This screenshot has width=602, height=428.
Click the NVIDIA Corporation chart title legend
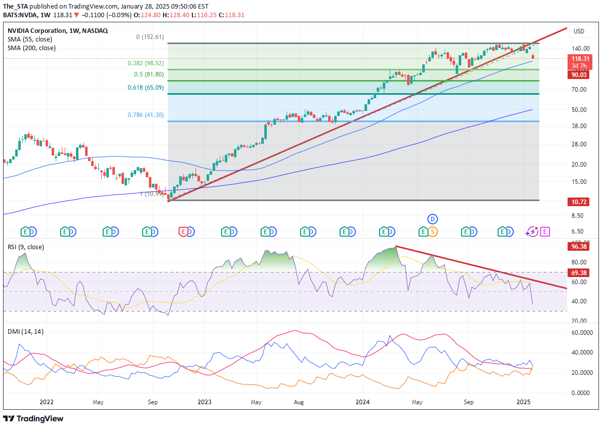click(58, 31)
